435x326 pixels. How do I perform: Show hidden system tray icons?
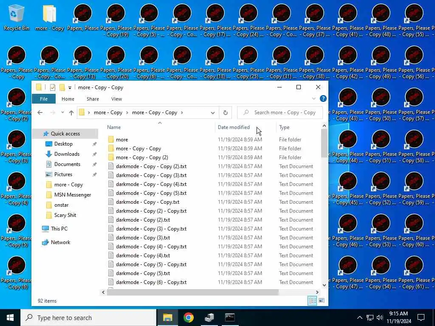click(x=359, y=318)
